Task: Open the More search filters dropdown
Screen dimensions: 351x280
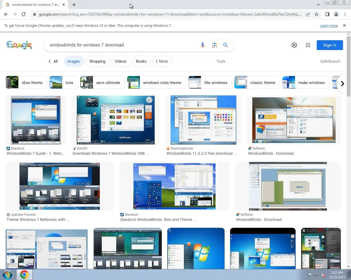Action: coord(162,61)
